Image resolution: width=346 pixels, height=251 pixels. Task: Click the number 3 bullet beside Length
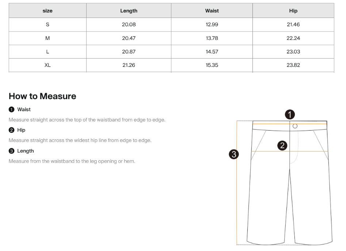(11, 151)
